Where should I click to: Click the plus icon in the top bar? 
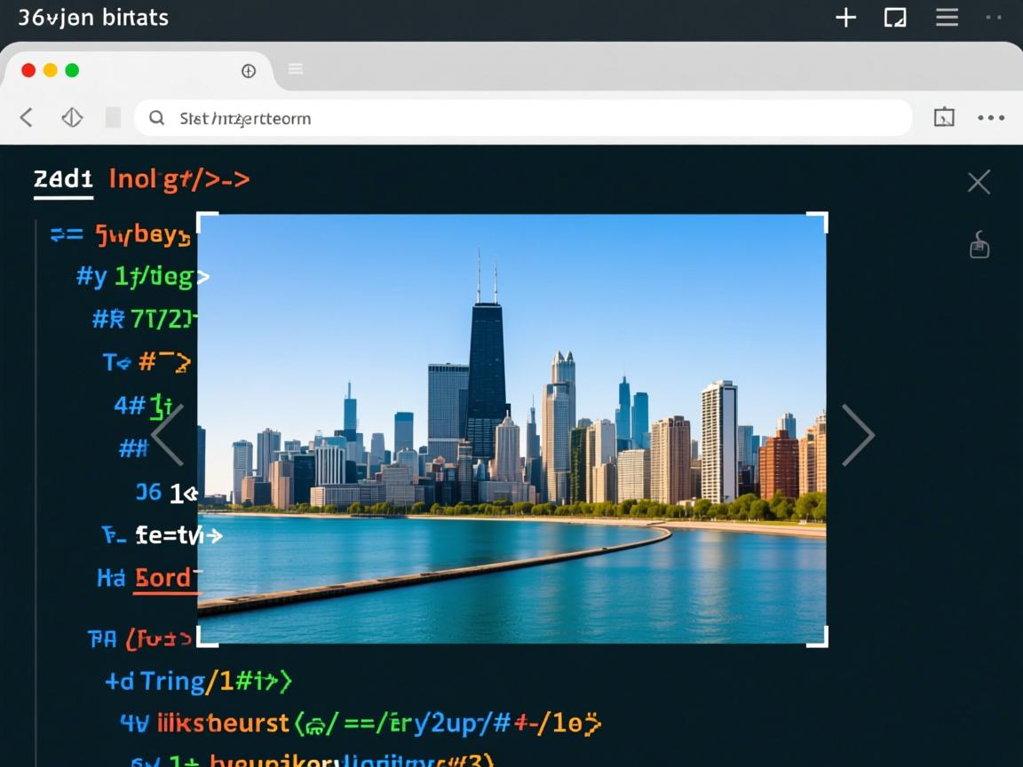[x=845, y=18]
